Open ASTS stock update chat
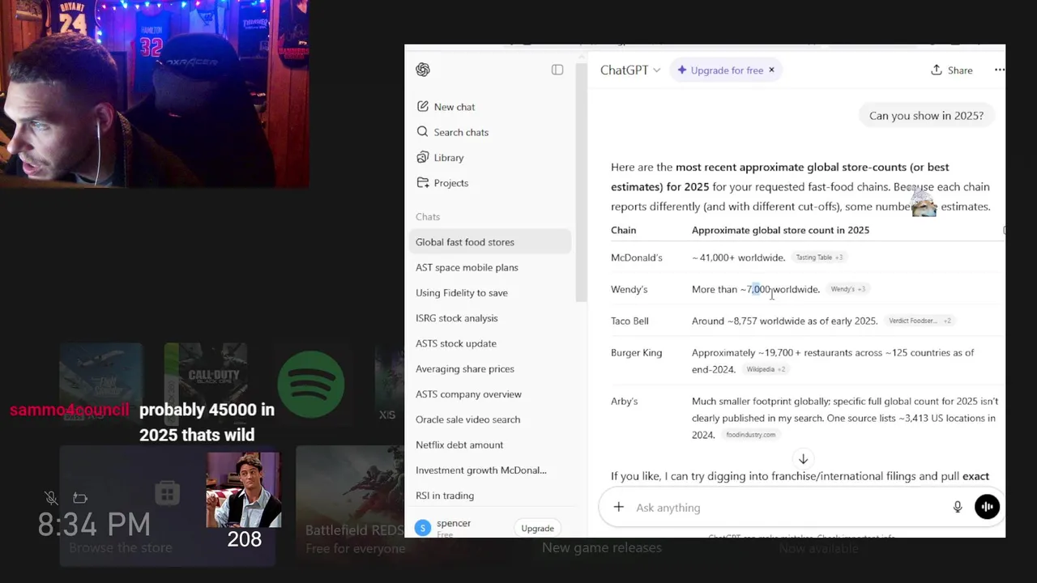The width and height of the screenshot is (1037, 583). click(490, 343)
